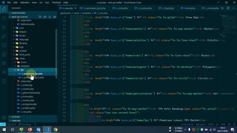Image resolution: width=237 pixels, height=133 pixels.
Task: Expand the template folder
Action: 33,66
